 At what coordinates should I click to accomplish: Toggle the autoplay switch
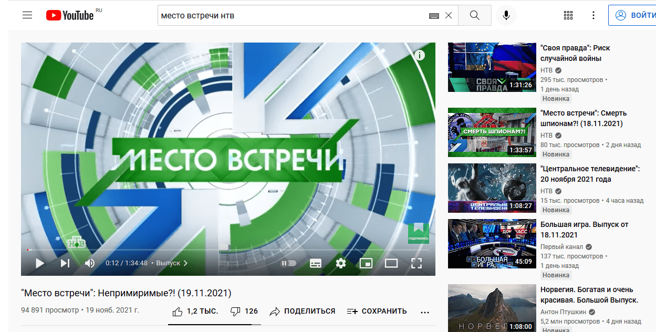(289, 263)
